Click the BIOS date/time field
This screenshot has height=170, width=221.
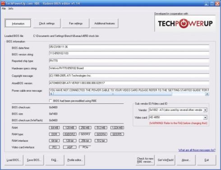point(129,47)
